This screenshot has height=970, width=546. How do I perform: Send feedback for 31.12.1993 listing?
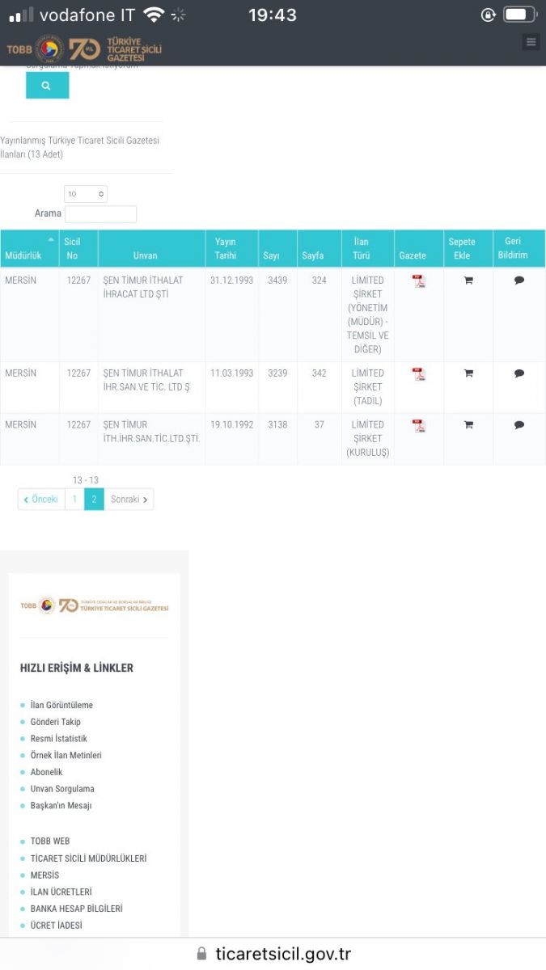(518, 280)
